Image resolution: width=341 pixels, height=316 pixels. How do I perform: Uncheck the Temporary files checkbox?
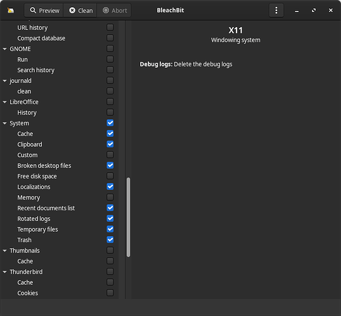click(x=110, y=229)
